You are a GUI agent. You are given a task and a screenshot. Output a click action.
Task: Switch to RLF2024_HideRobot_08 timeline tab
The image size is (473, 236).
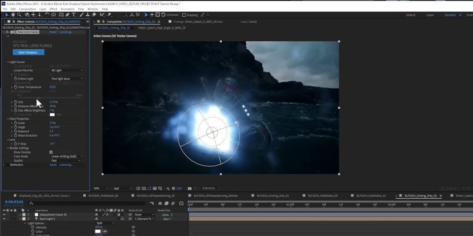pyautogui.click(x=101, y=196)
